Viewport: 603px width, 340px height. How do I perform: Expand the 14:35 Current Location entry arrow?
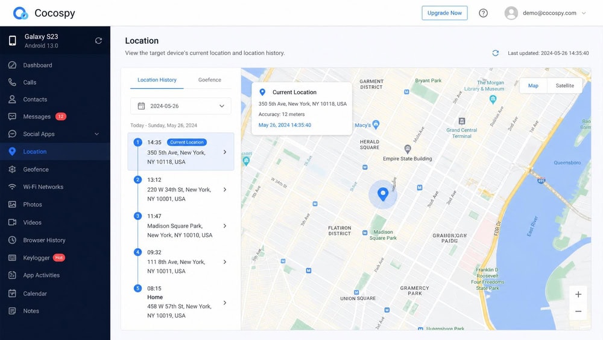point(225,152)
